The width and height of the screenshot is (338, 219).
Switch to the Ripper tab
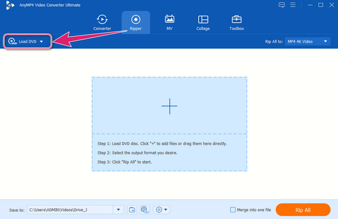pyautogui.click(x=136, y=23)
